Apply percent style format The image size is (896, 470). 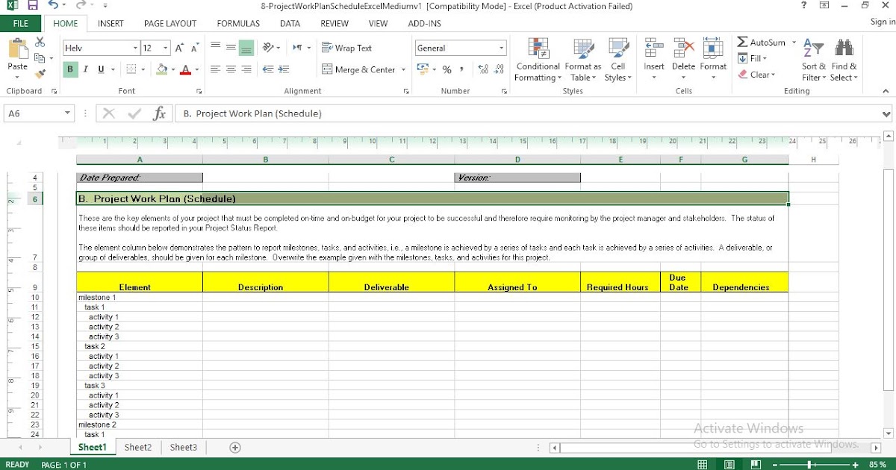click(x=447, y=69)
